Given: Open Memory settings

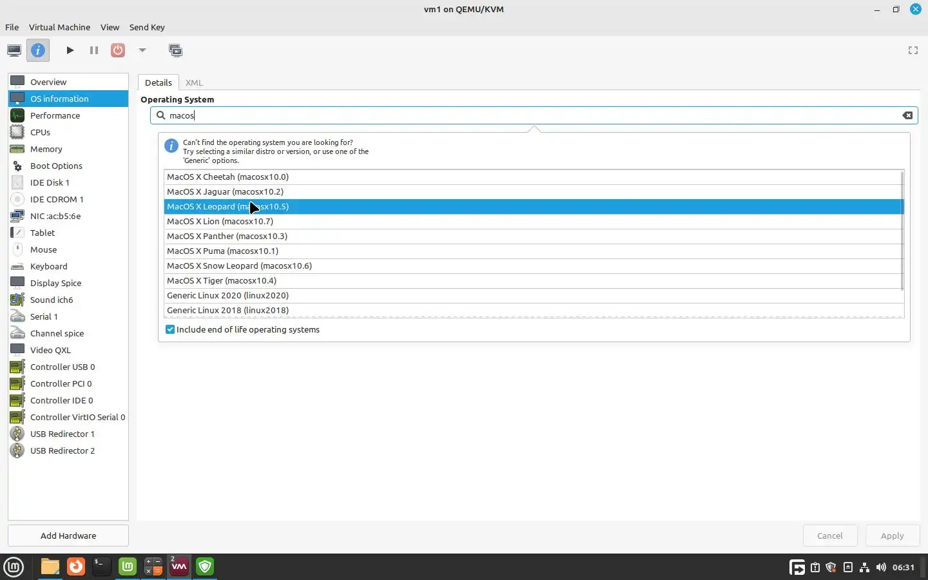Looking at the screenshot, I should coord(68,149).
